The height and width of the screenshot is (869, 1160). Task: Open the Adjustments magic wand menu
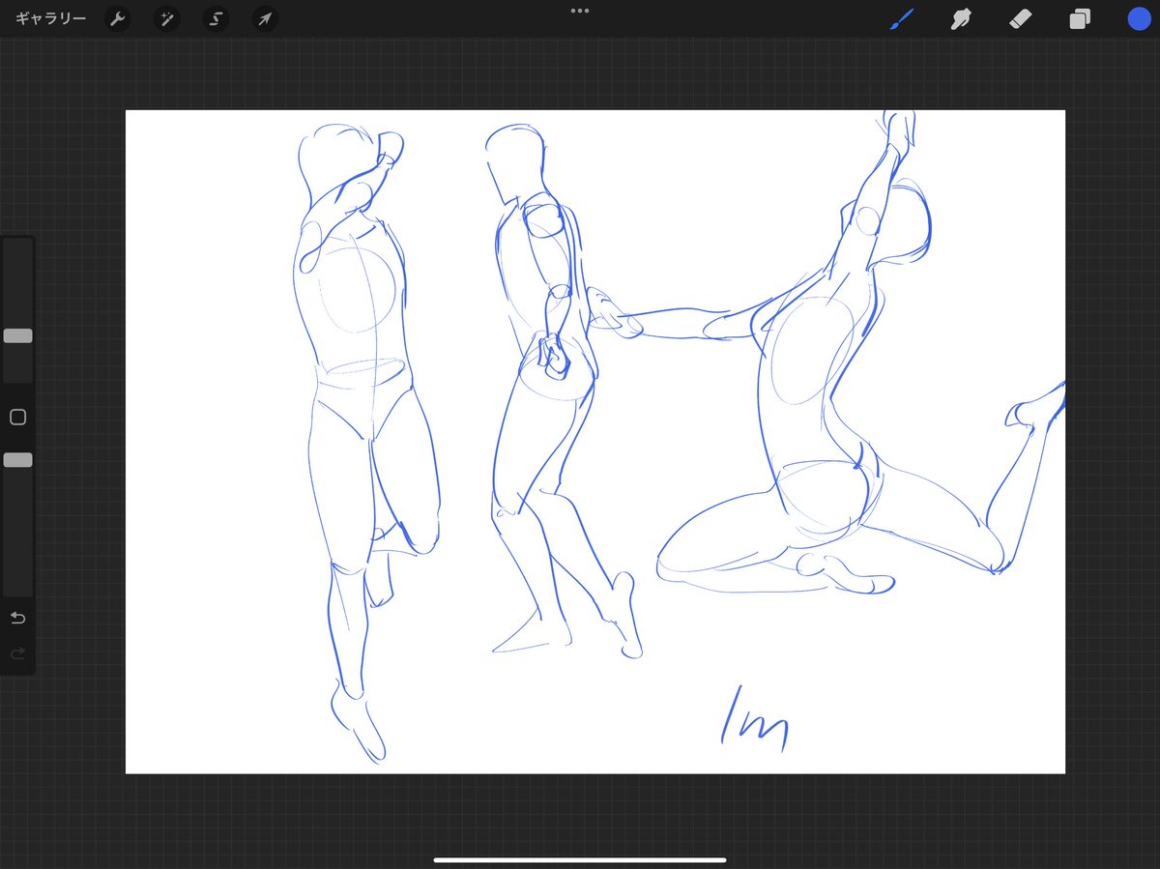[167, 19]
